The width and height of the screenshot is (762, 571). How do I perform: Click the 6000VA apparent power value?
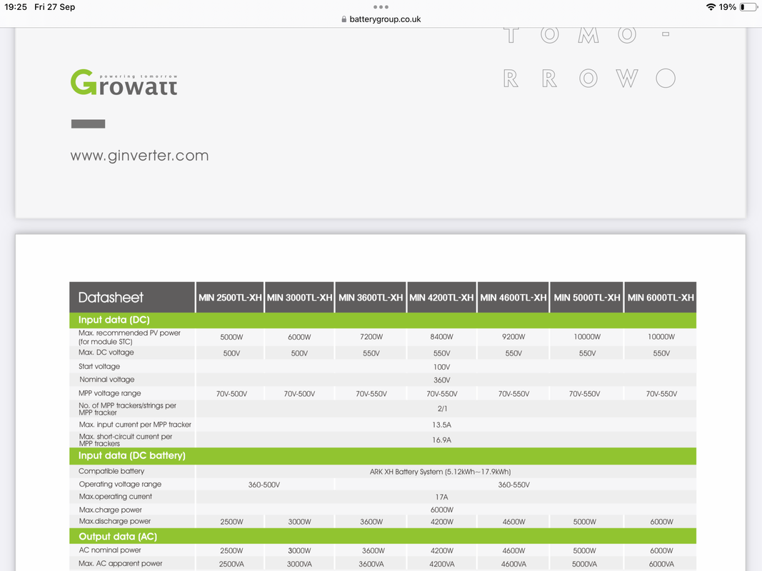coord(661,564)
